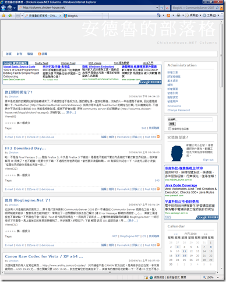Click the popup blocker status bar icon

pyautogui.click(x=146, y=277)
